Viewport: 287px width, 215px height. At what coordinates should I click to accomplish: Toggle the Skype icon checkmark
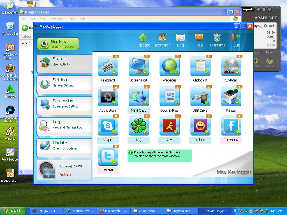click(x=114, y=132)
